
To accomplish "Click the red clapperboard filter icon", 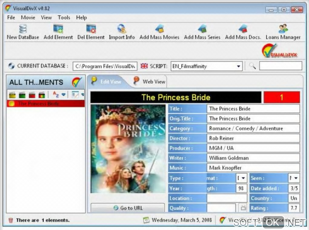I will pos(32,95).
